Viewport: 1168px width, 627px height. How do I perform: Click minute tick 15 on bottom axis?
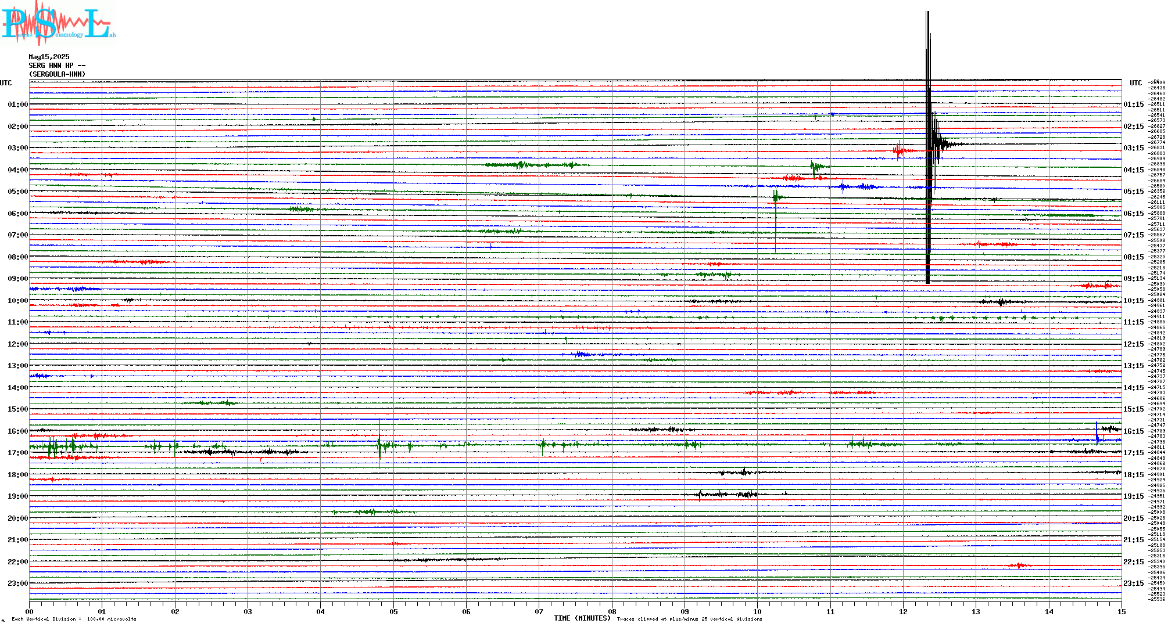pos(1121,611)
